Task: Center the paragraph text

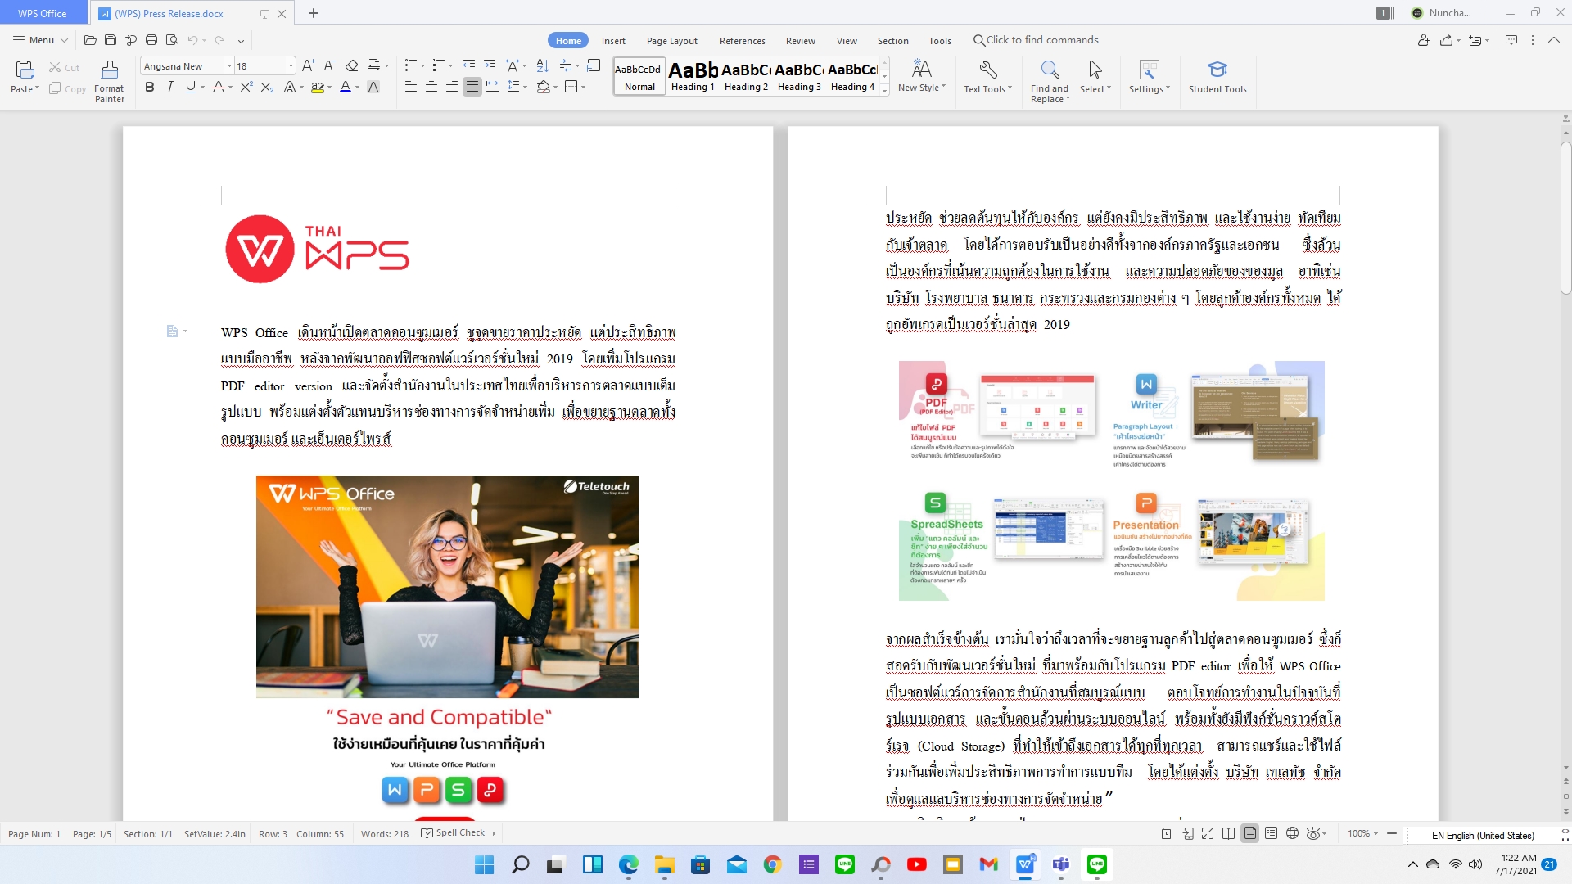Action: [x=431, y=87]
